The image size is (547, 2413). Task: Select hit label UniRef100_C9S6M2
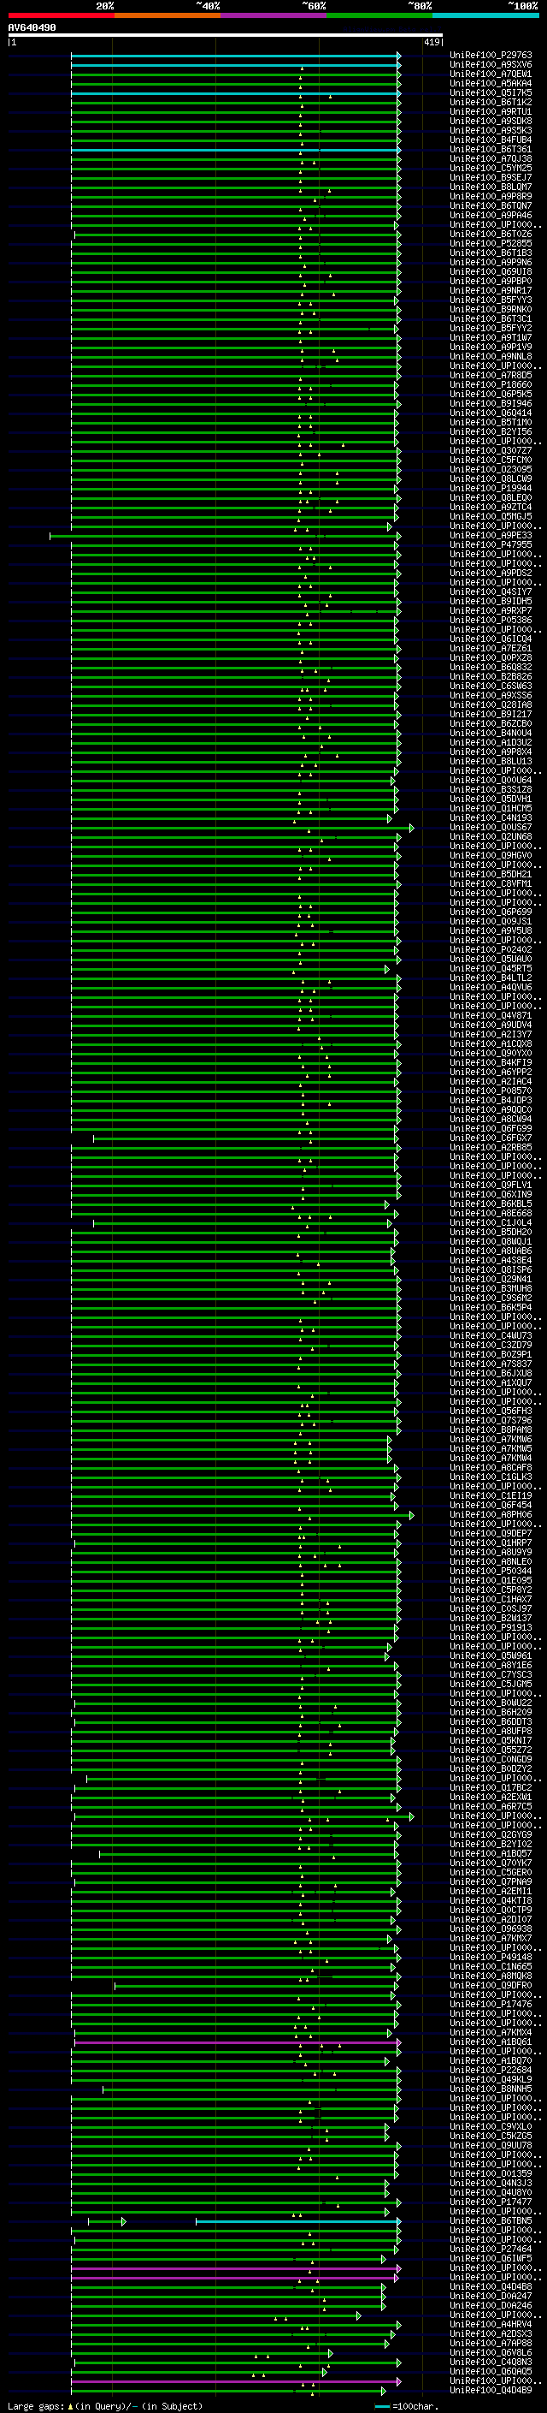491,1299
